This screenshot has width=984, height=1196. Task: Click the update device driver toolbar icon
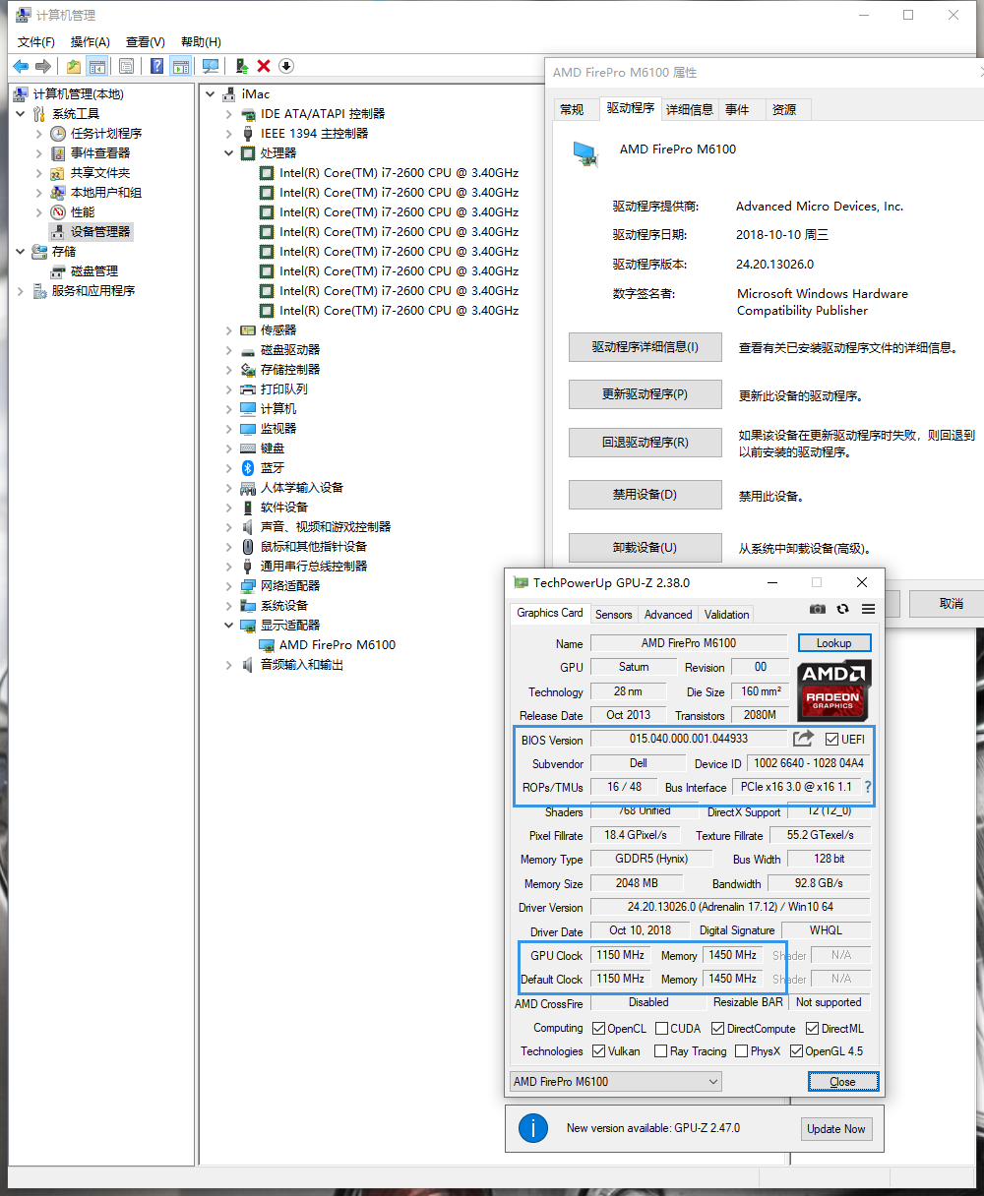click(241, 66)
